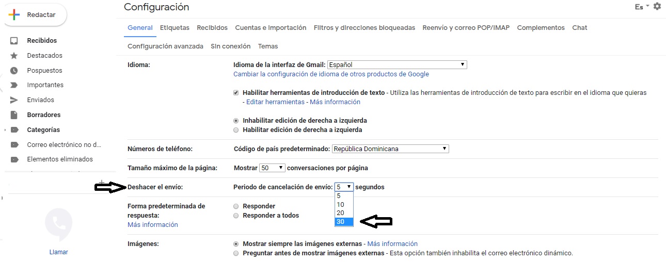
Task: Click the Editar herramientas link
Action: pos(275,102)
